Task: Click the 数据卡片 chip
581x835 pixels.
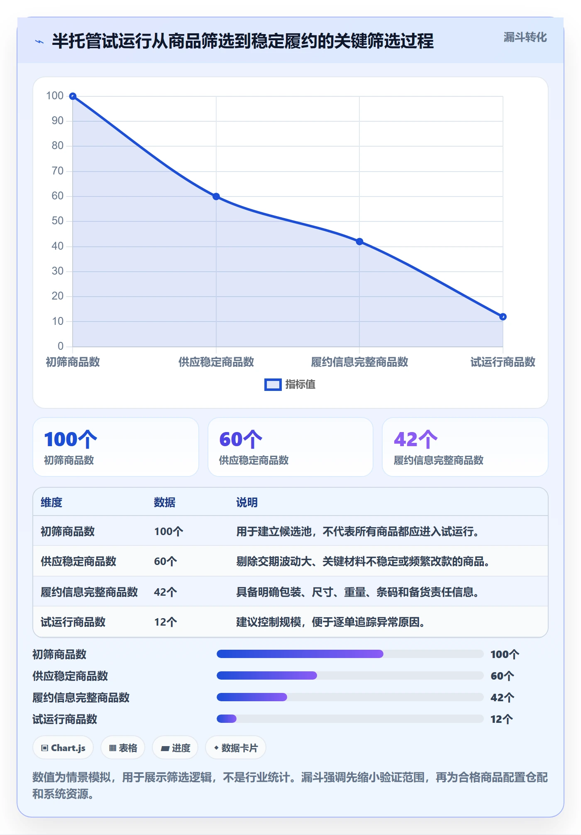Action: [236, 748]
